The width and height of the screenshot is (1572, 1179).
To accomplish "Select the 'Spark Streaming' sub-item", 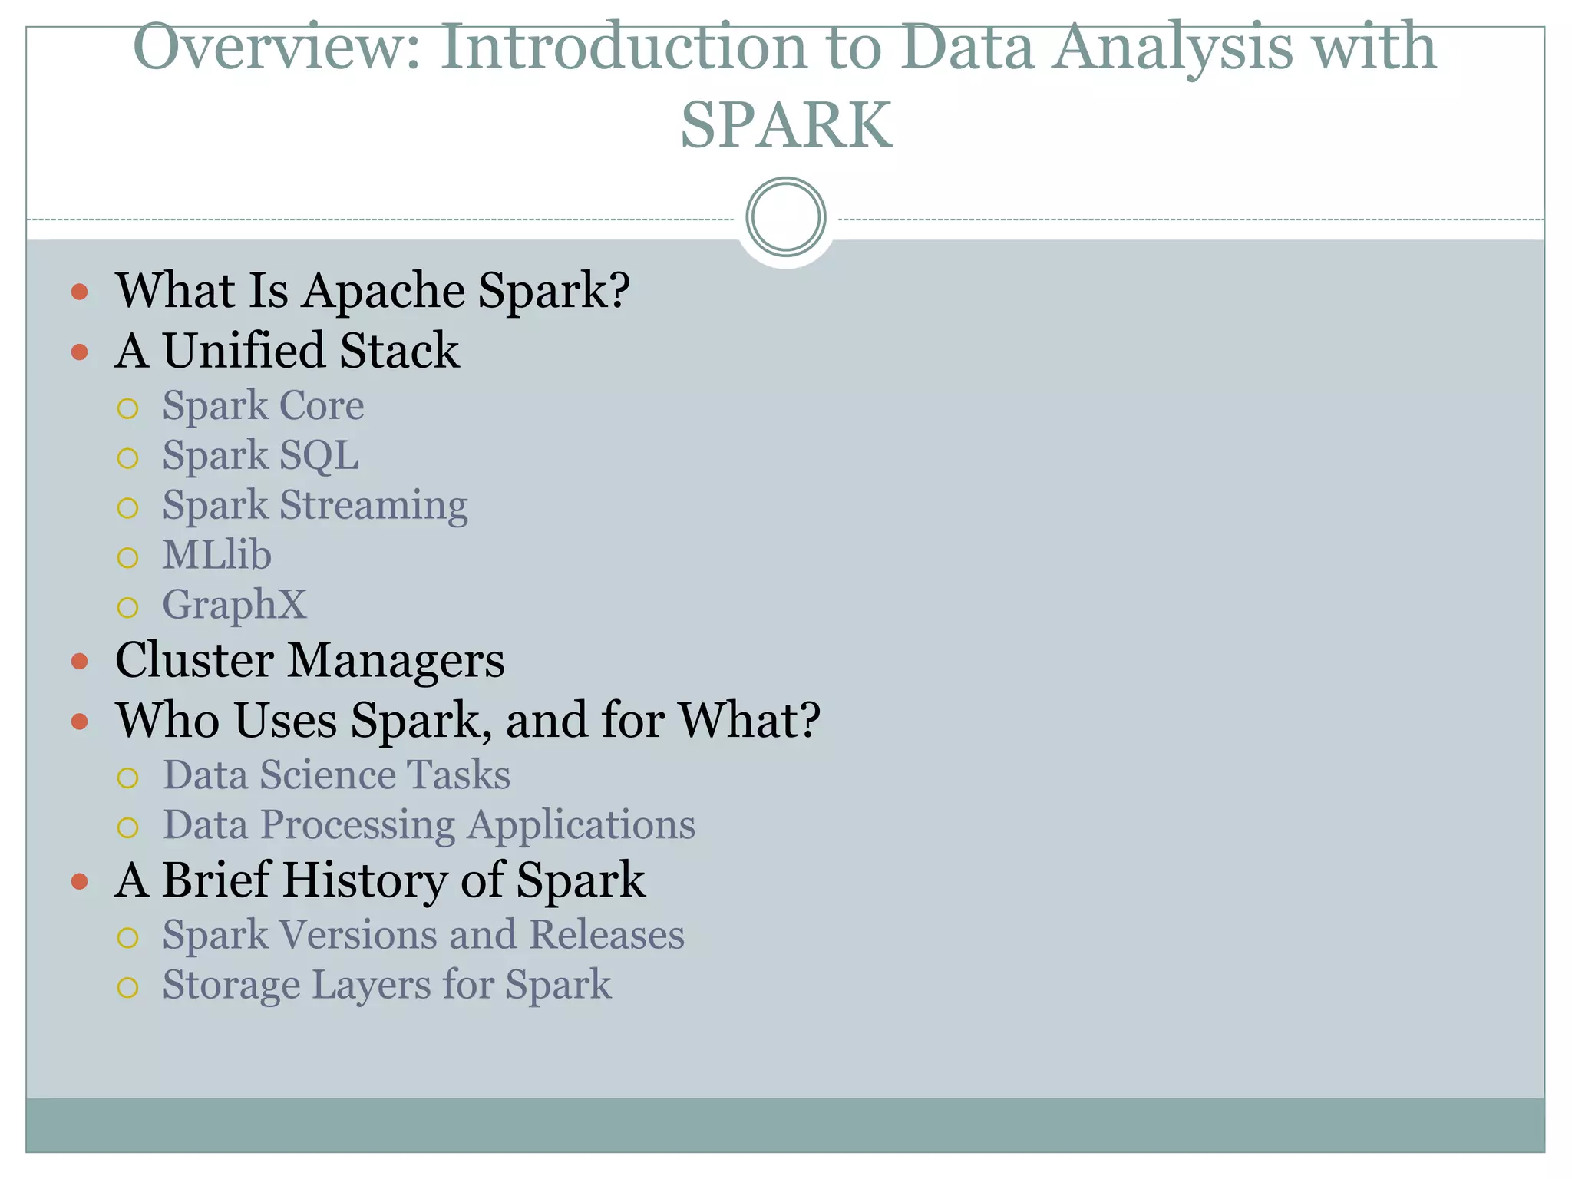I will coord(315,506).
